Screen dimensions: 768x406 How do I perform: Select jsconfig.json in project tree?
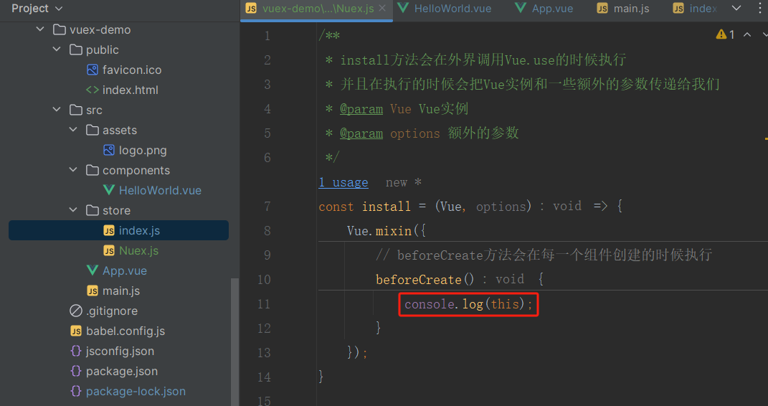[x=120, y=351]
